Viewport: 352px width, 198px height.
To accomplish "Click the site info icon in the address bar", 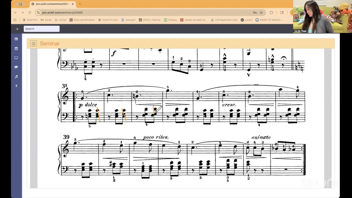I will [x=38, y=12].
